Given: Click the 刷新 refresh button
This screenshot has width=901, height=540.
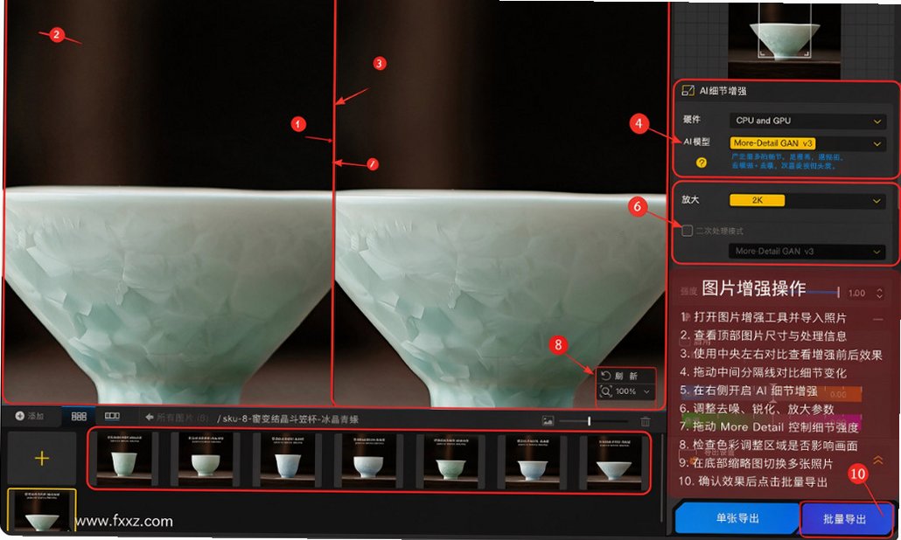Looking at the screenshot, I should 625,376.
